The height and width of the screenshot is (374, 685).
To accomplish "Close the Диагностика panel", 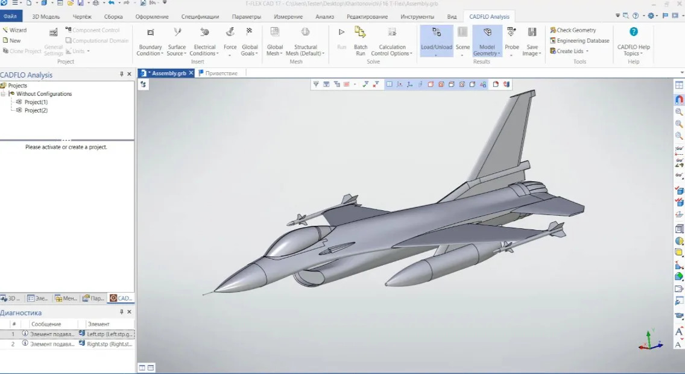I will pos(129,312).
